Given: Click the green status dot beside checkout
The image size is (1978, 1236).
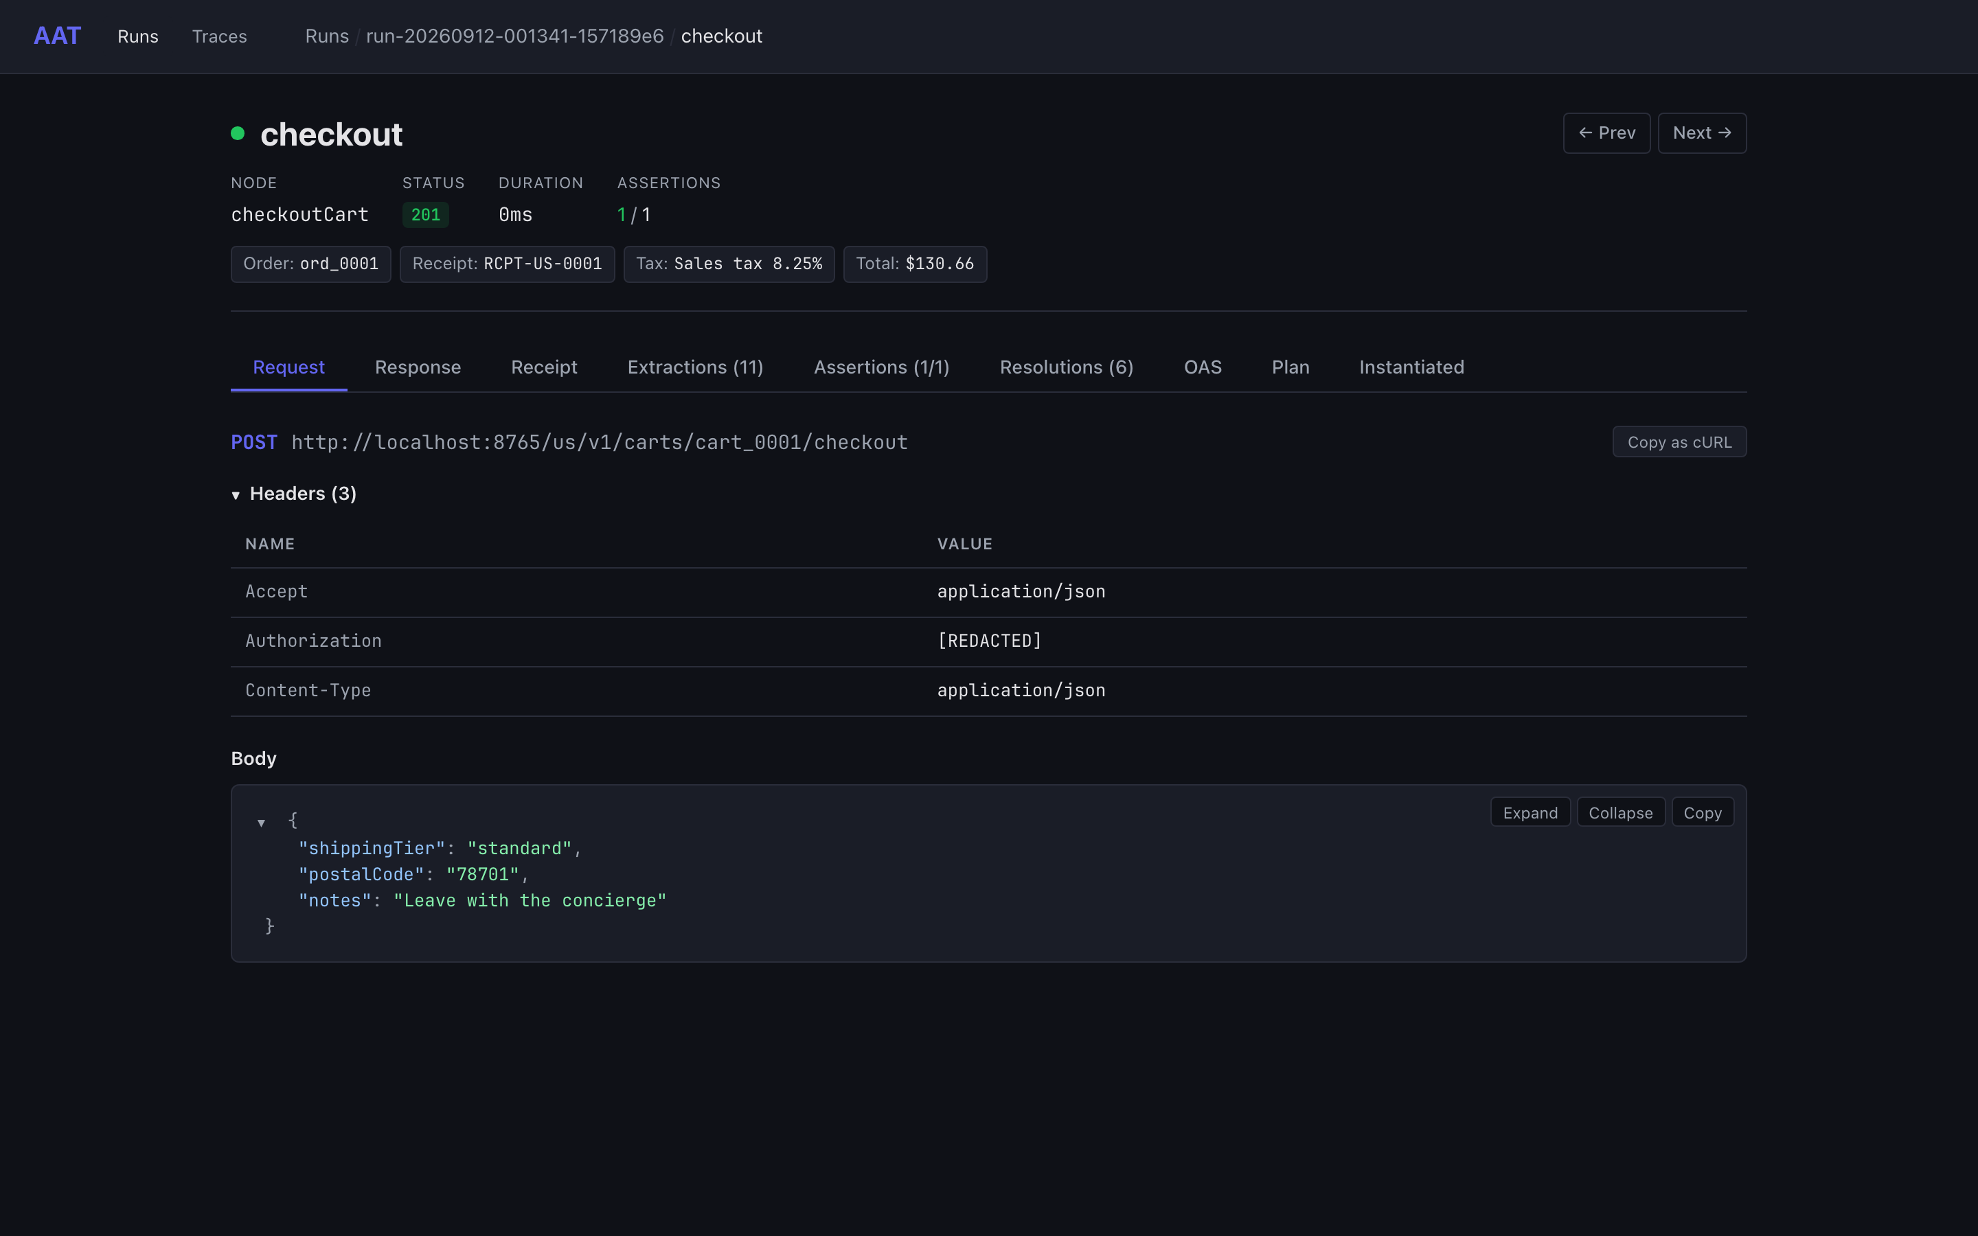Looking at the screenshot, I should (238, 133).
